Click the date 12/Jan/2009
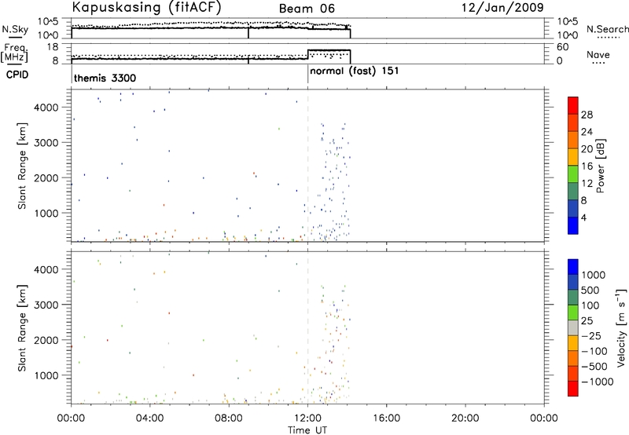629x435 pixels. click(x=502, y=8)
